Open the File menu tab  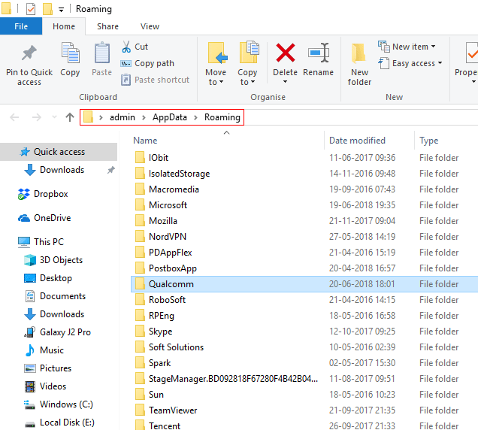pos(21,26)
